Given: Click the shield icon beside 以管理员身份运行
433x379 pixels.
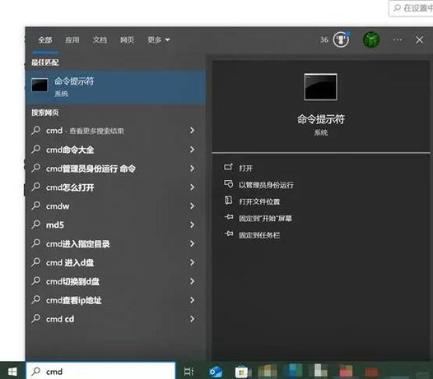Looking at the screenshot, I should pos(228,184).
